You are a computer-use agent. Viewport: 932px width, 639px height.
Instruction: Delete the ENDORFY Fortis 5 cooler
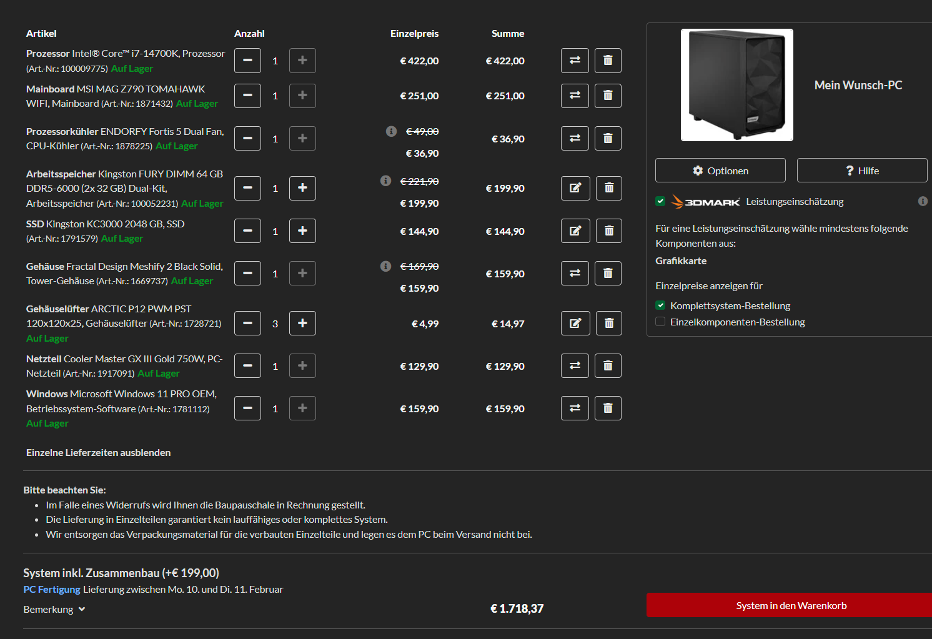point(608,138)
